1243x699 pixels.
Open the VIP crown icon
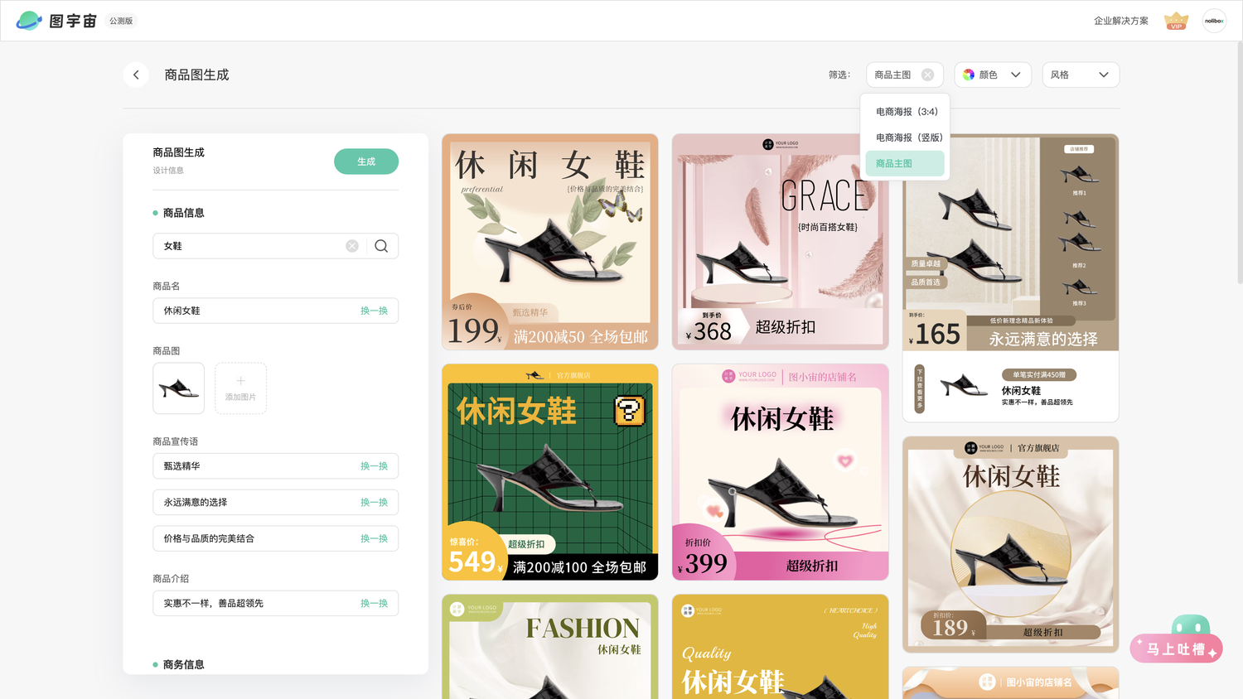[x=1176, y=21]
